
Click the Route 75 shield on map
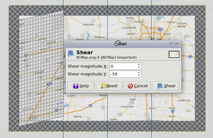[69, 36]
